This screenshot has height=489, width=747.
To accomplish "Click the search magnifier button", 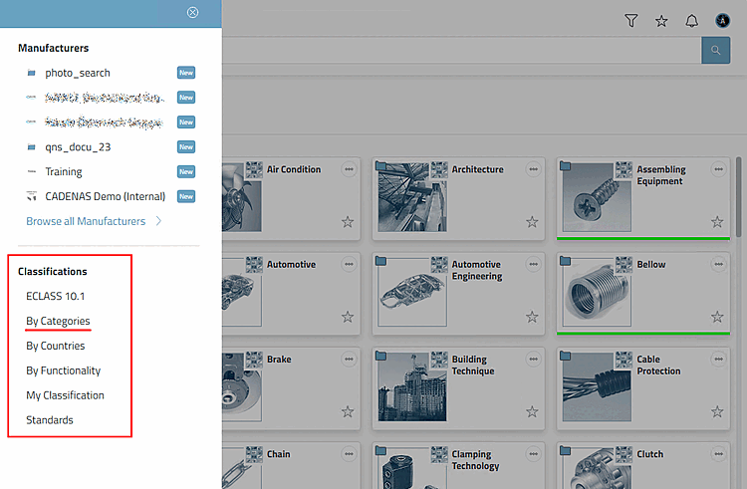I will pyautogui.click(x=715, y=50).
